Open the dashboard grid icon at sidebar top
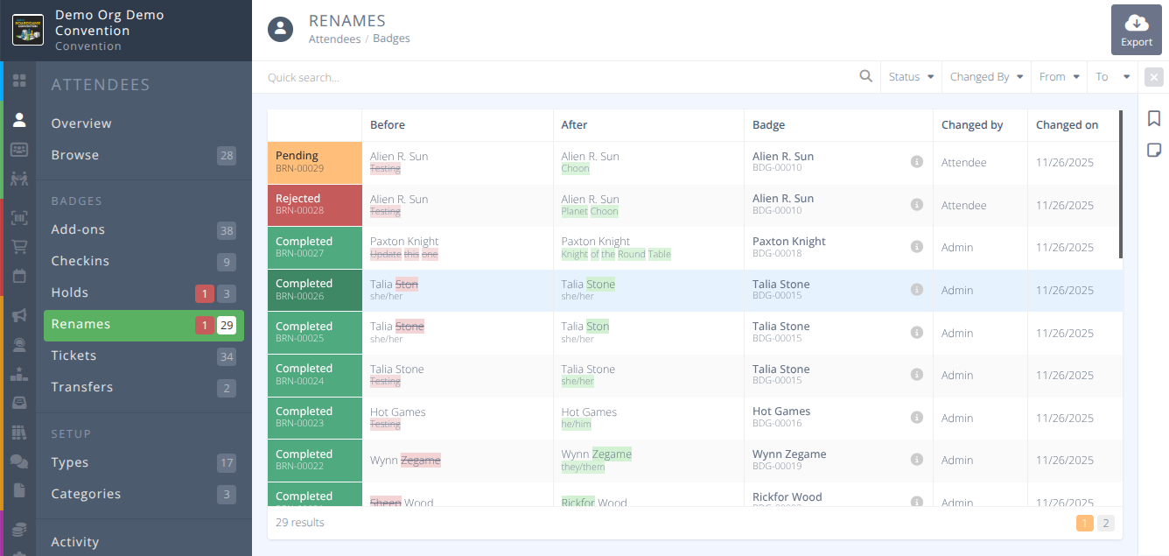This screenshot has width=1169, height=556. [19, 79]
